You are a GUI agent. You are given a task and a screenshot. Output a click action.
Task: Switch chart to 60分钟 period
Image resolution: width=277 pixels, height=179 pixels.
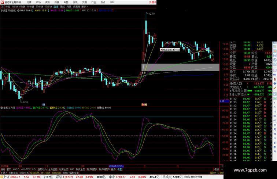(x=48, y=7)
